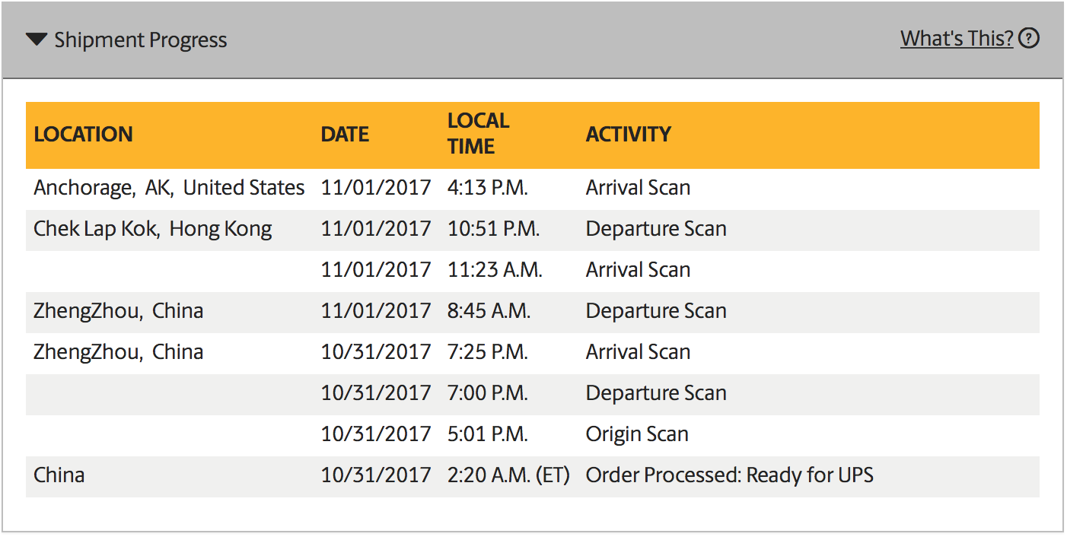Click the Shipment Progress section title
This screenshot has width=1067, height=540.
point(141,40)
